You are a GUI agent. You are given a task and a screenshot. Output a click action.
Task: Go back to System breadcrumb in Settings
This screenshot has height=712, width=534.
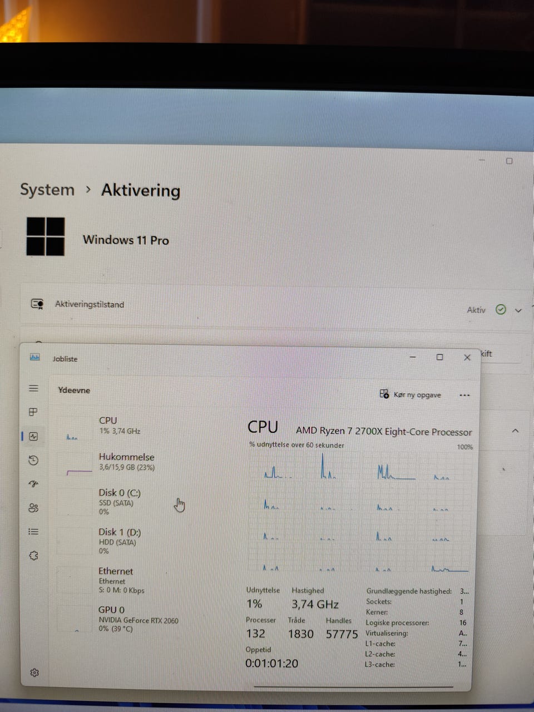pos(47,190)
